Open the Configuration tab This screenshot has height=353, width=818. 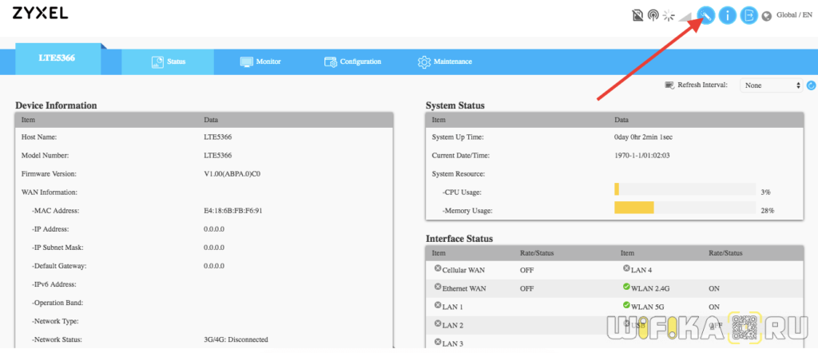[x=352, y=61]
